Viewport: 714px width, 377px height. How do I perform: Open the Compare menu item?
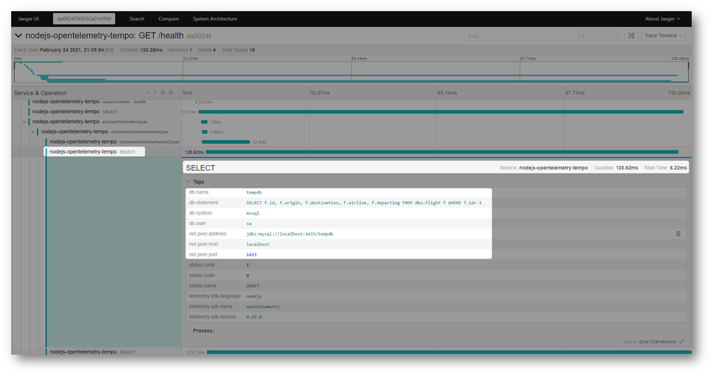pos(169,19)
